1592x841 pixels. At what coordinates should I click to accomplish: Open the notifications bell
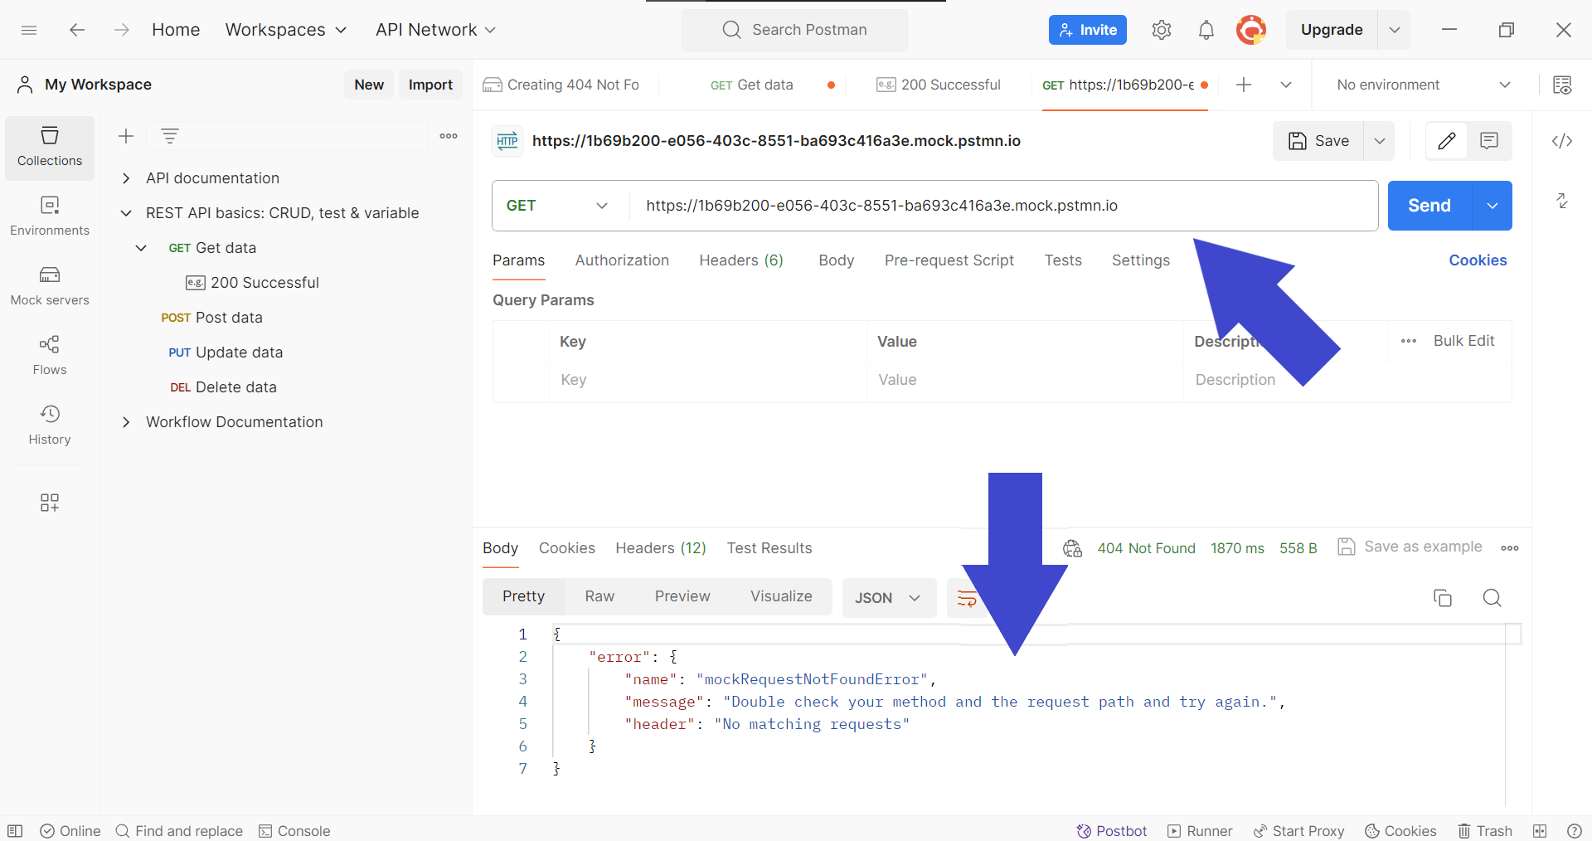1206,30
